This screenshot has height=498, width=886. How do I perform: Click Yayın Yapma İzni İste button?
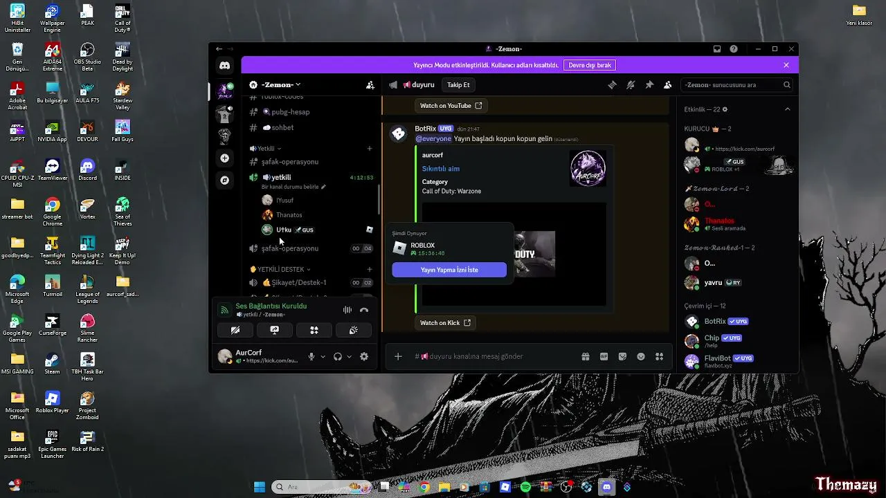coord(449,270)
